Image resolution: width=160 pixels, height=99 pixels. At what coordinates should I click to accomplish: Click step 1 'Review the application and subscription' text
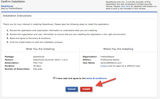tap(54, 30)
